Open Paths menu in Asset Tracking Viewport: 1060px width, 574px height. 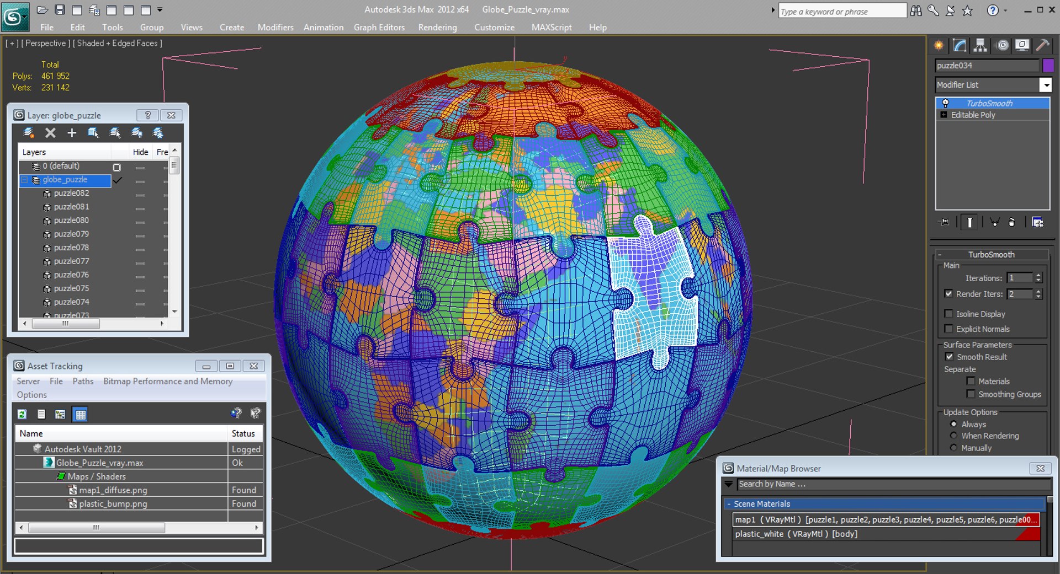tap(83, 381)
